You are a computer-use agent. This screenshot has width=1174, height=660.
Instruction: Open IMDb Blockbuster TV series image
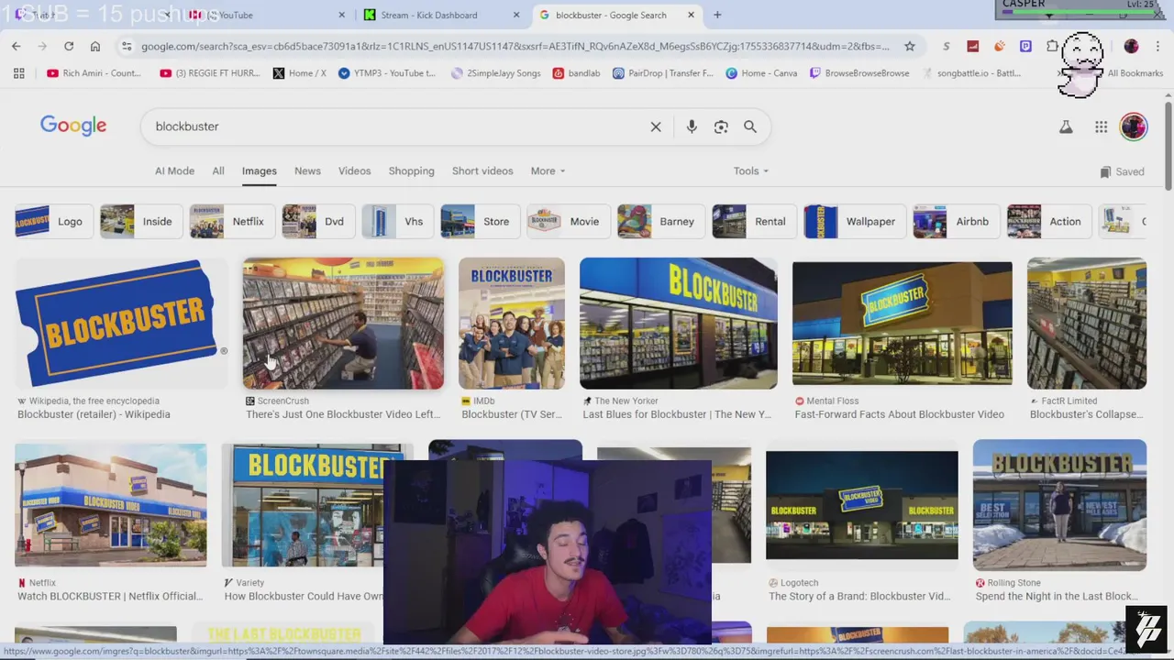point(512,324)
